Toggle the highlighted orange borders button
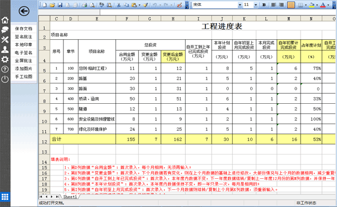337x207 pixels. tap(291, 5)
